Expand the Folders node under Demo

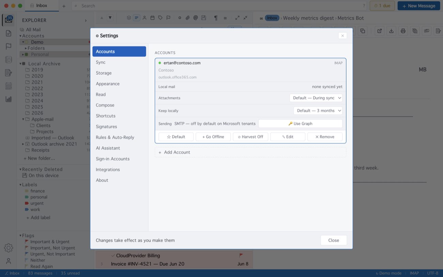point(26,48)
